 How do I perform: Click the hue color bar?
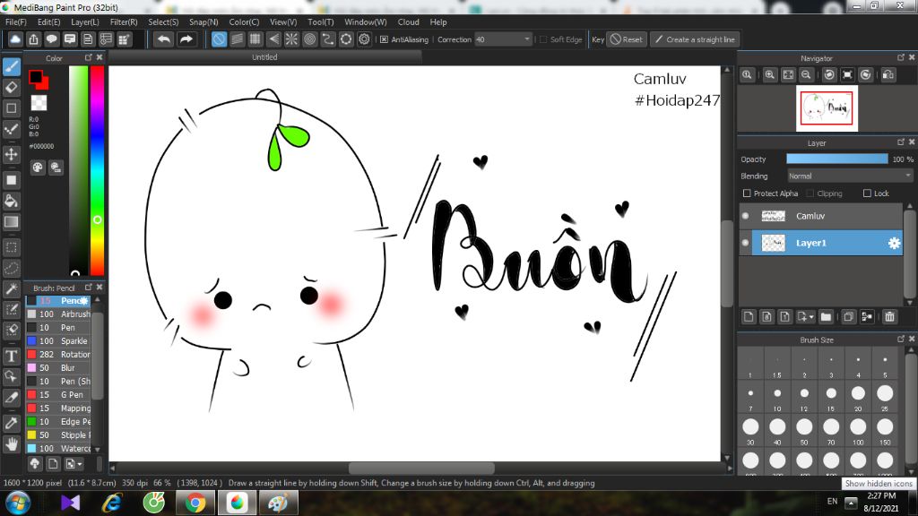pos(97,170)
